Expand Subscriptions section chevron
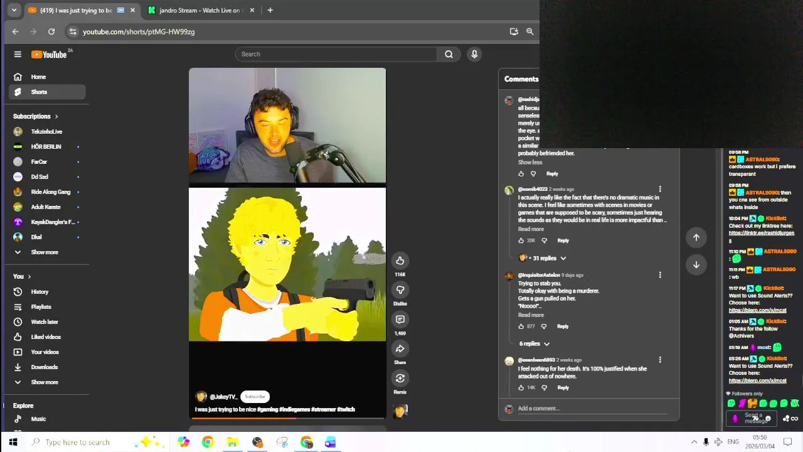The width and height of the screenshot is (803, 452). click(56, 116)
